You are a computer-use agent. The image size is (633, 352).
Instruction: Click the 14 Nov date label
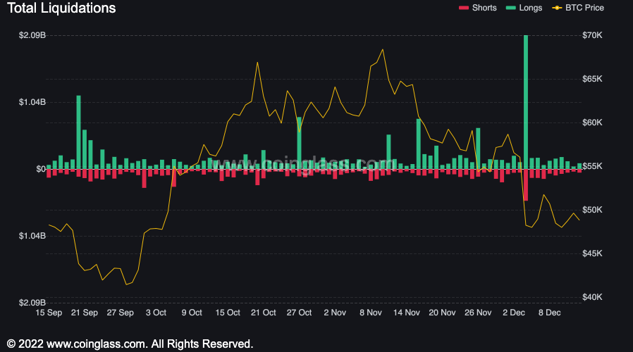407,313
